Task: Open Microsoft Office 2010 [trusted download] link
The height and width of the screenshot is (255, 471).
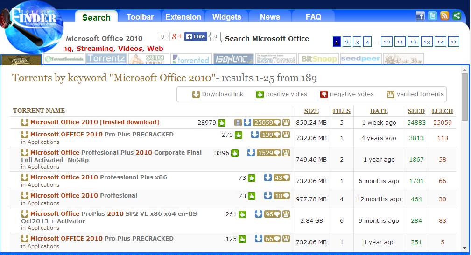Action: click(x=95, y=122)
